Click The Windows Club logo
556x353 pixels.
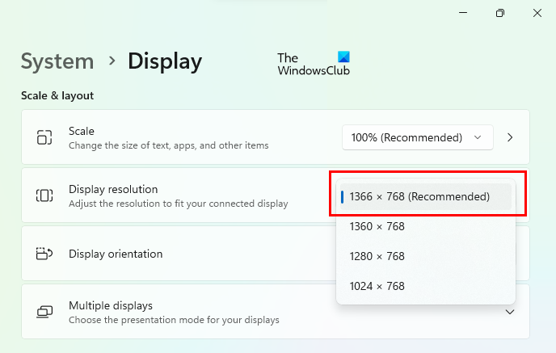click(x=314, y=63)
